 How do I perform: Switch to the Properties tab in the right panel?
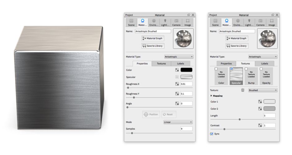[x=226, y=64]
